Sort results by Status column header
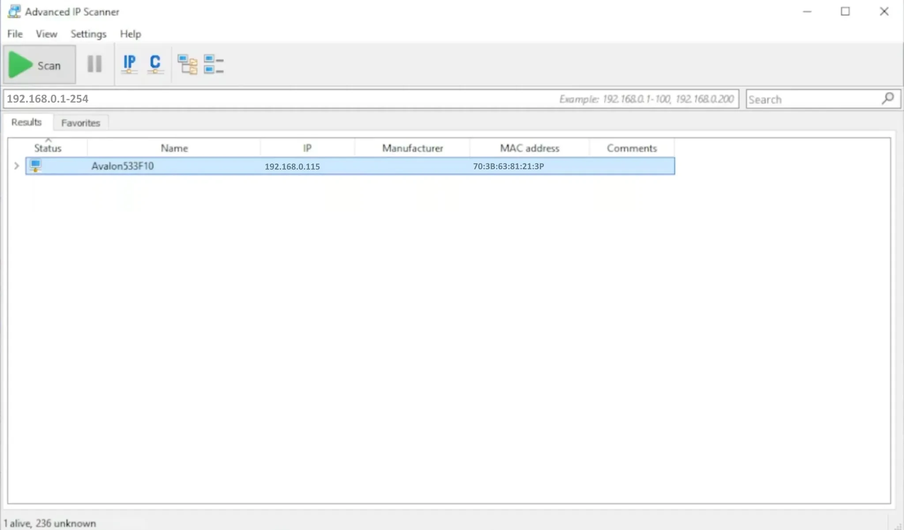The height and width of the screenshot is (530, 904). point(48,148)
